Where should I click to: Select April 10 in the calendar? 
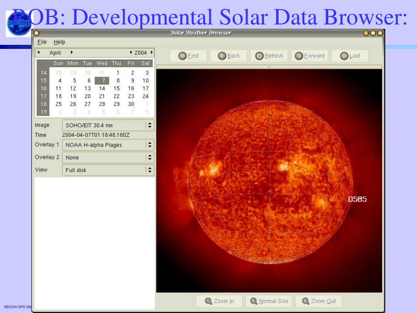(x=145, y=81)
